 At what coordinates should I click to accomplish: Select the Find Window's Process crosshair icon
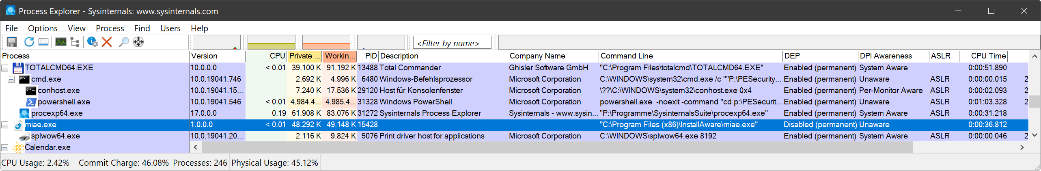138,42
